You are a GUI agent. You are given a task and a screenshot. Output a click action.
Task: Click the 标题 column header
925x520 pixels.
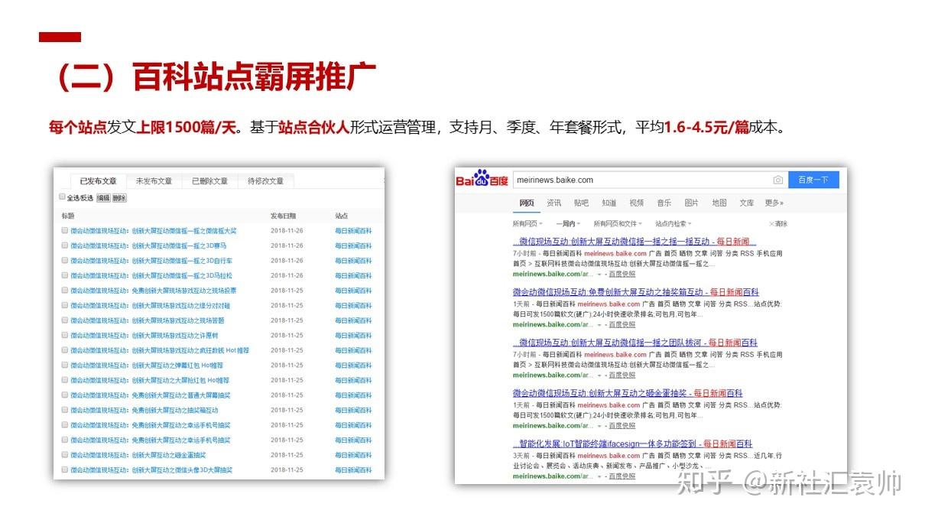tap(68, 216)
